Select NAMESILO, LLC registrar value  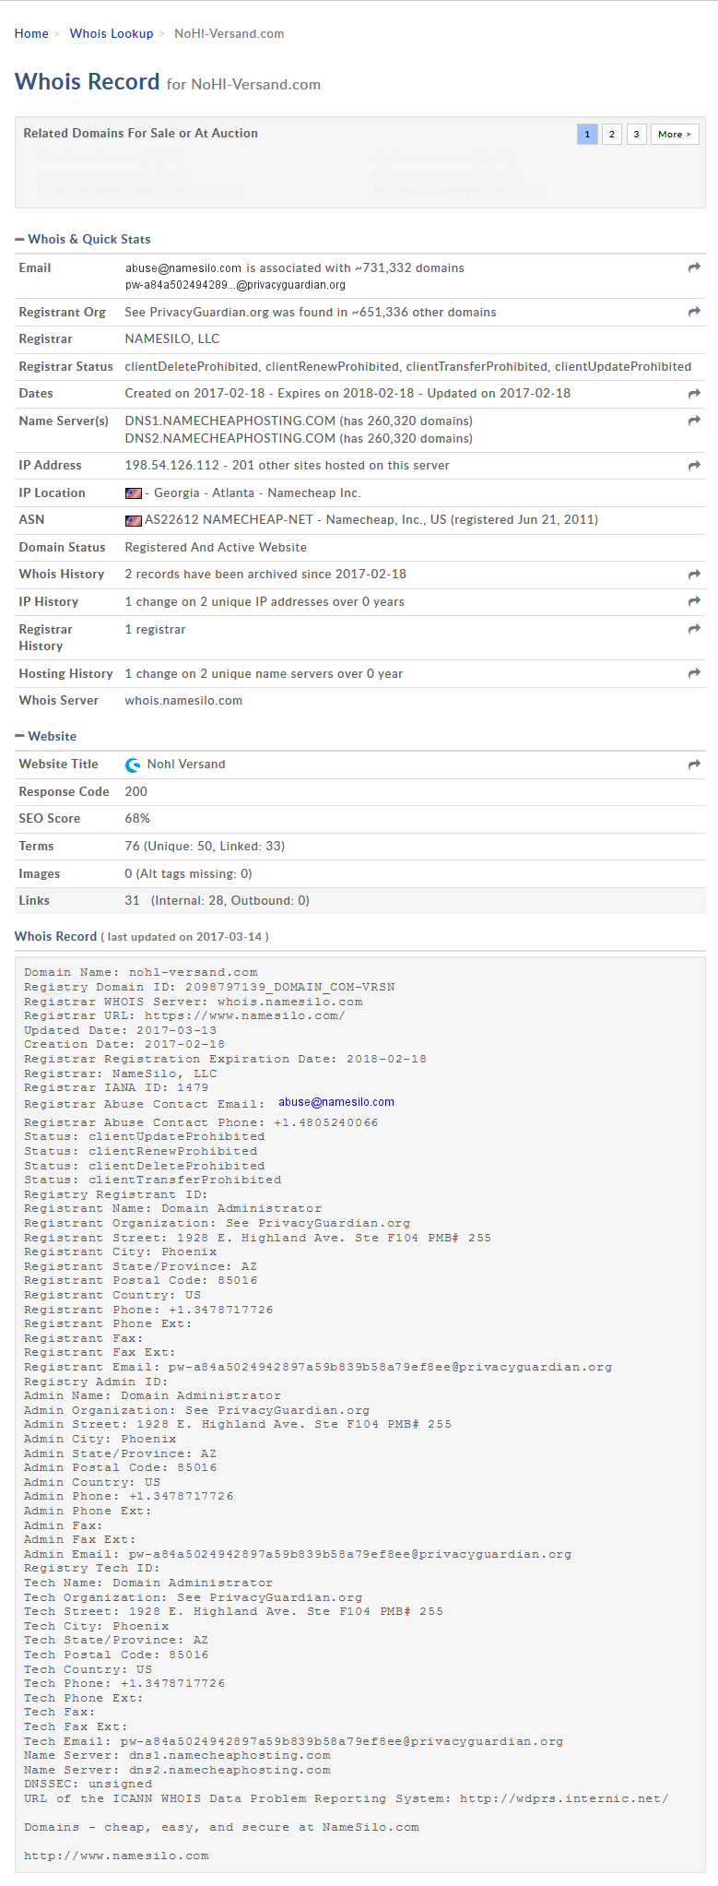(172, 339)
